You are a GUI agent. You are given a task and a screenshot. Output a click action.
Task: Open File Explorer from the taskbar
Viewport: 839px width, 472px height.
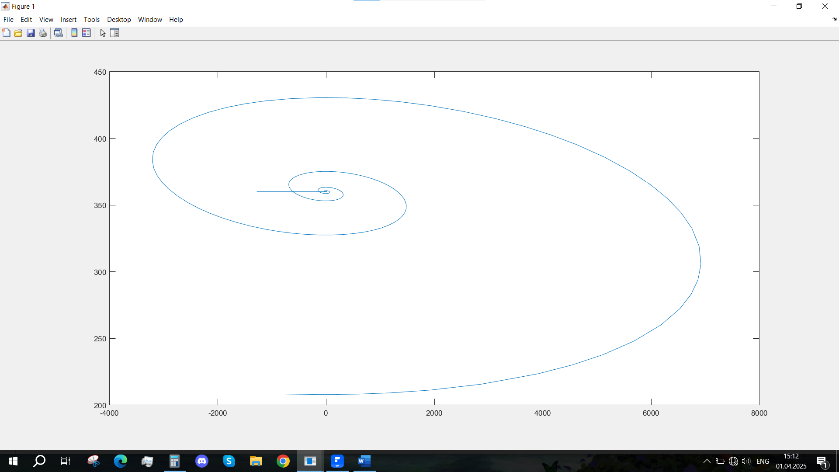click(256, 461)
